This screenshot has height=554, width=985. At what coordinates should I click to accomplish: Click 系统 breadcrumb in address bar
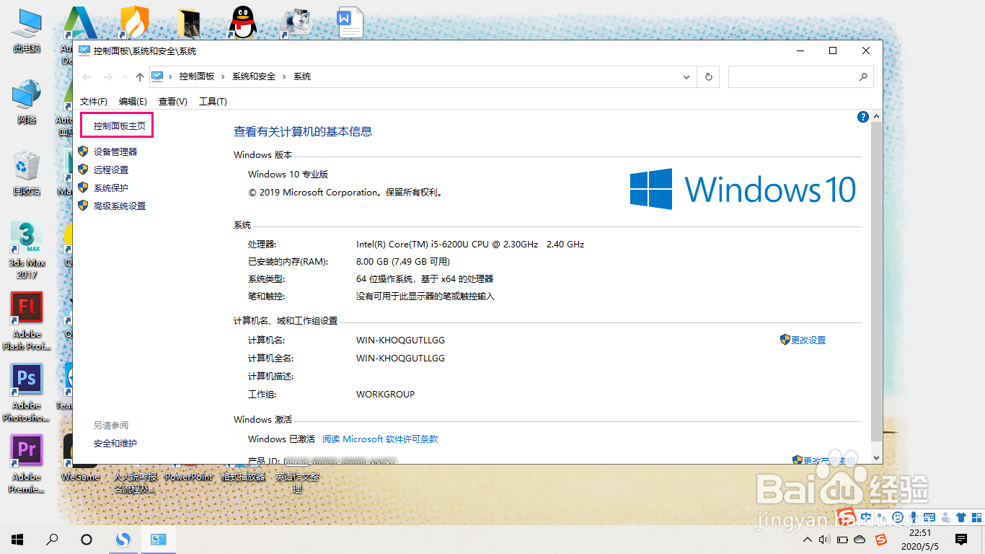click(302, 76)
